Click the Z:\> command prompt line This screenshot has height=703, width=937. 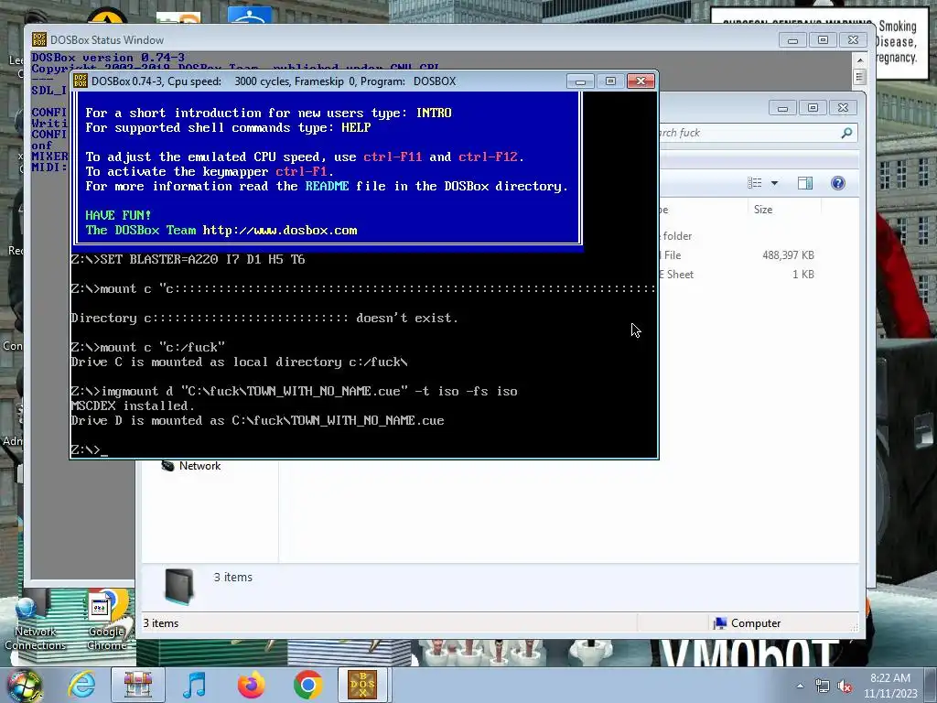coord(90,450)
